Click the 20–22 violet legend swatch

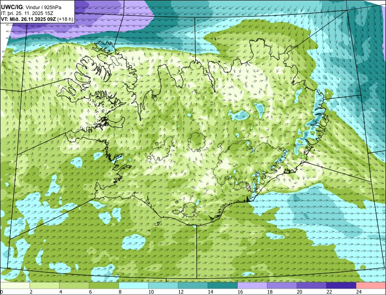(312, 285)
